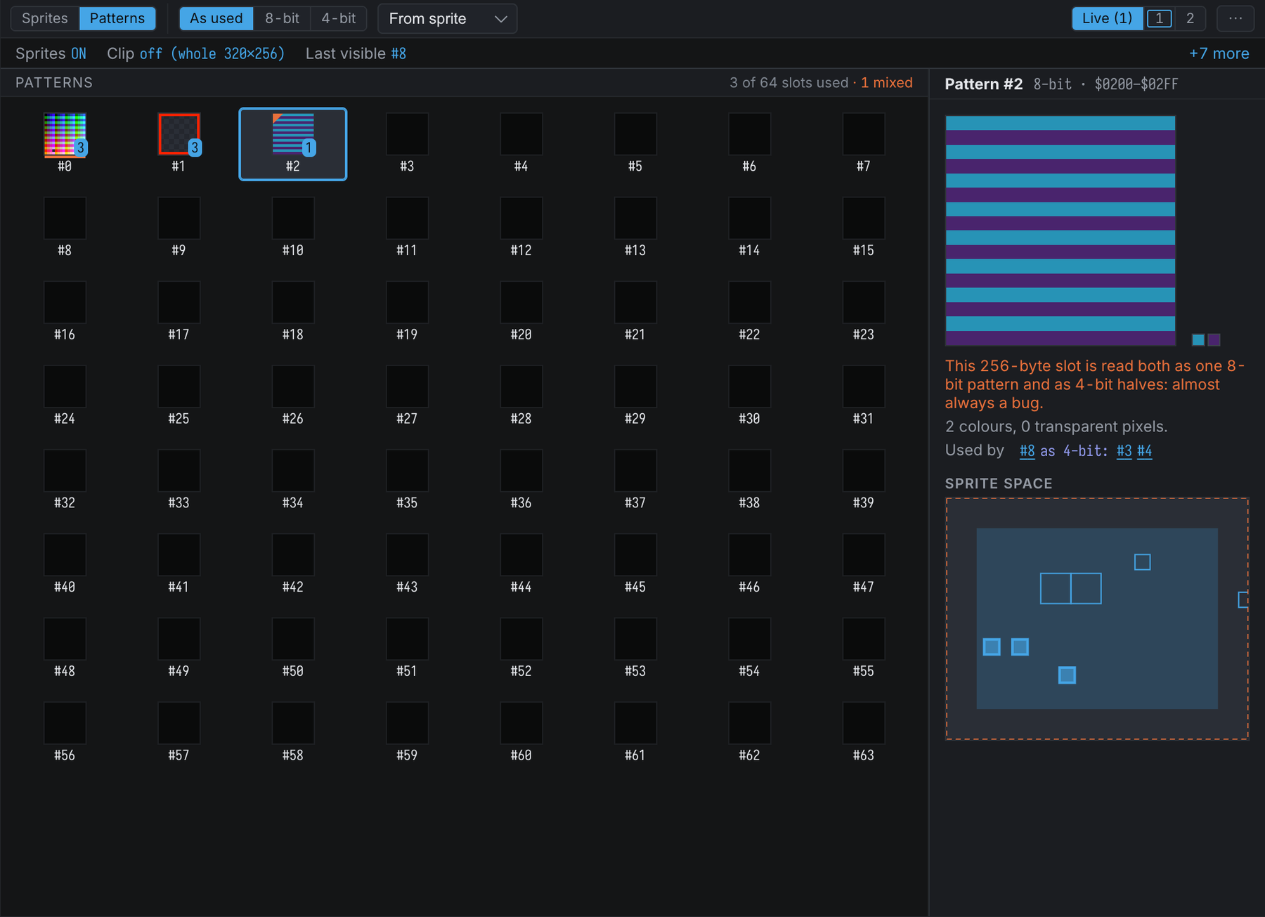The width and height of the screenshot is (1265, 917).
Task: Open the 4-bit pattern #4 link
Action: coord(1144,451)
